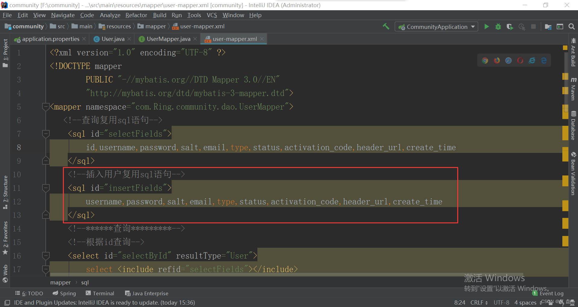Open the Ant Build tool window
Viewport: 578px width, 307px height.
[x=573, y=52]
